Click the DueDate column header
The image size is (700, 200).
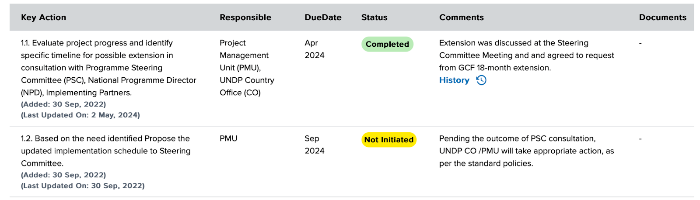point(323,17)
